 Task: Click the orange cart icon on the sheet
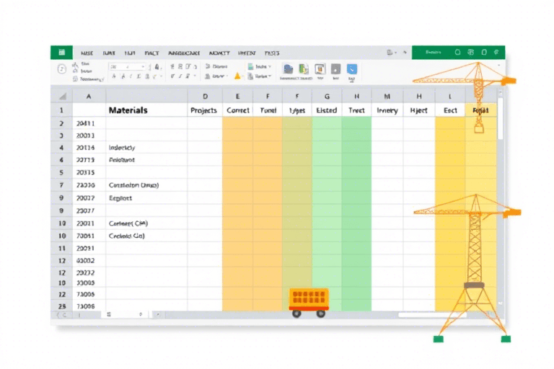308,302
